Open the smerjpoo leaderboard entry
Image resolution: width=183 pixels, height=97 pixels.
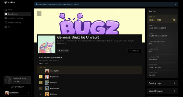(89, 83)
